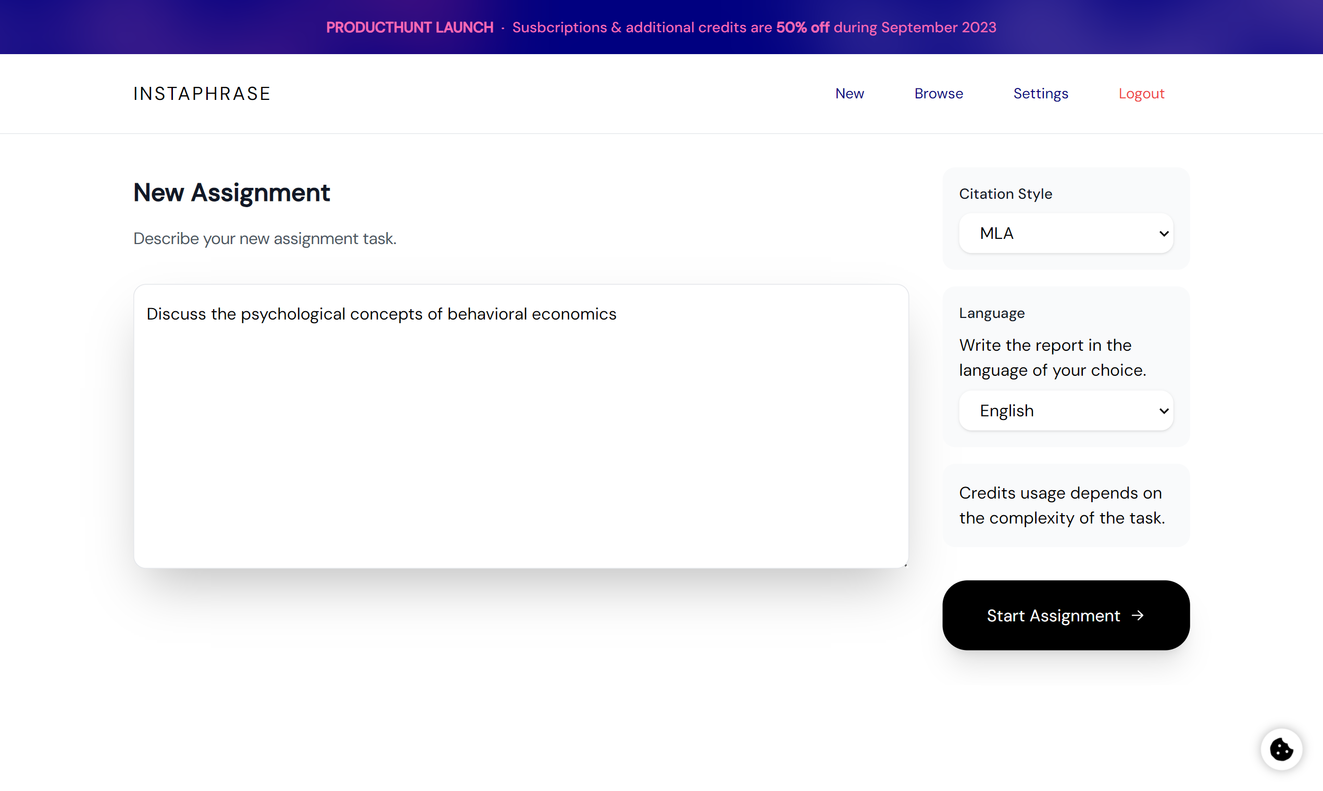This screenshot has width=1323, height=791.
Task: Switch to the Browse section
Action: [x=939, y=93]
